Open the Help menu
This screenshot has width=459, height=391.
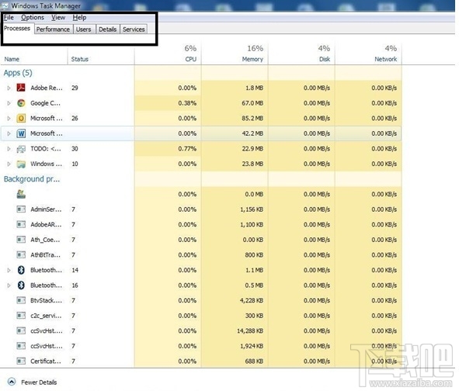[x=79, y=18]
